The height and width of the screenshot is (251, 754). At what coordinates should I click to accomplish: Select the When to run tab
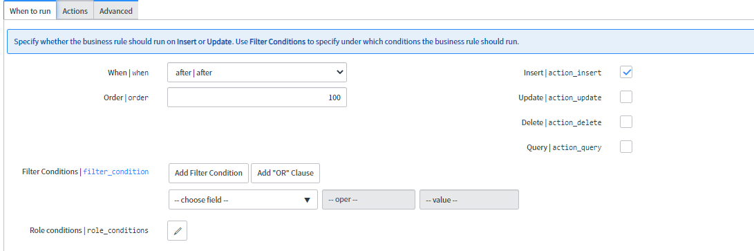[30, 10]
